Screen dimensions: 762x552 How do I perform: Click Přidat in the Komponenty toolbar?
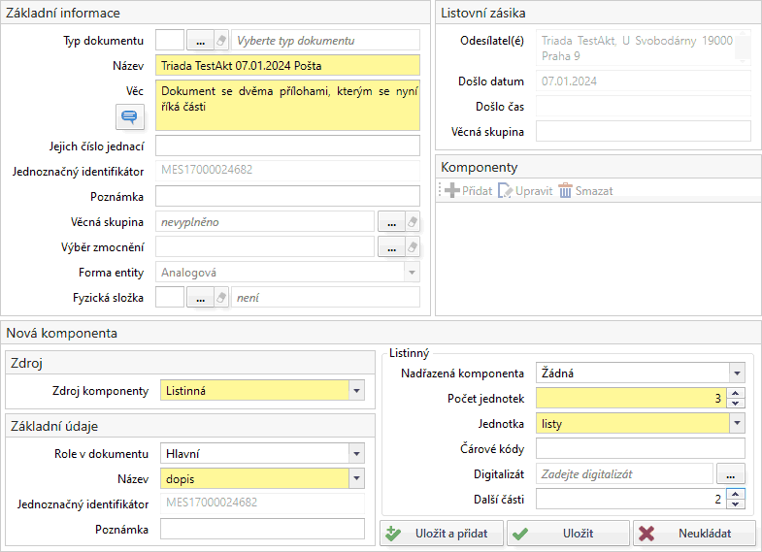468,191
